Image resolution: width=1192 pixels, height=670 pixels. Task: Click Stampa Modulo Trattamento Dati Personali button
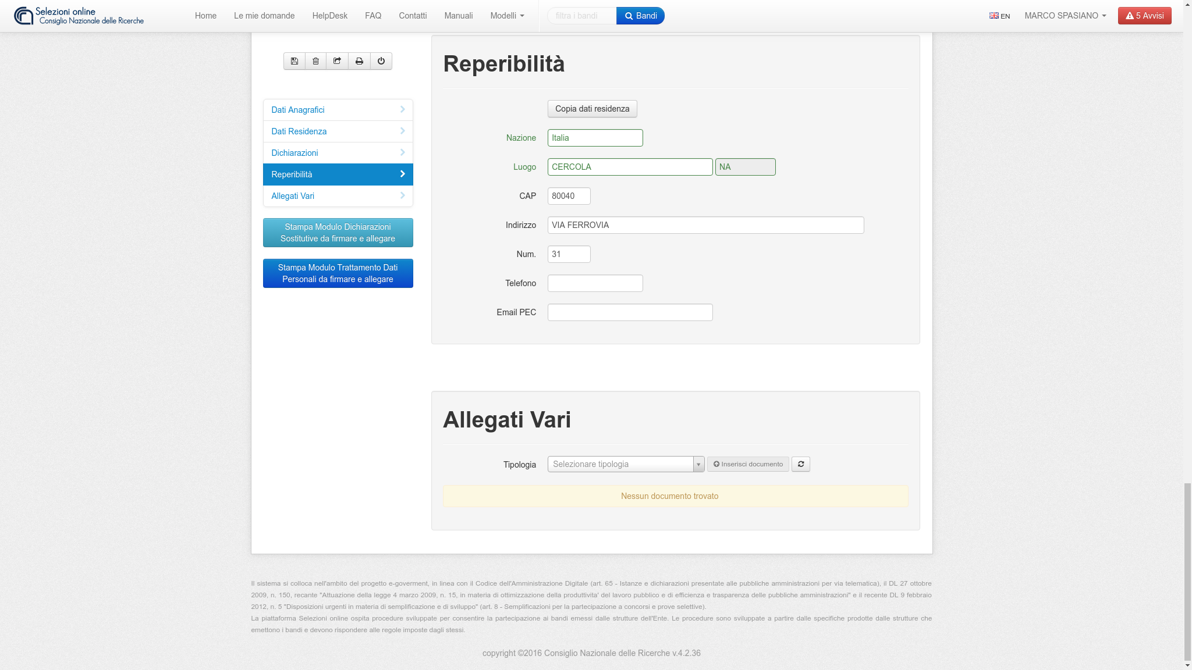338,273
